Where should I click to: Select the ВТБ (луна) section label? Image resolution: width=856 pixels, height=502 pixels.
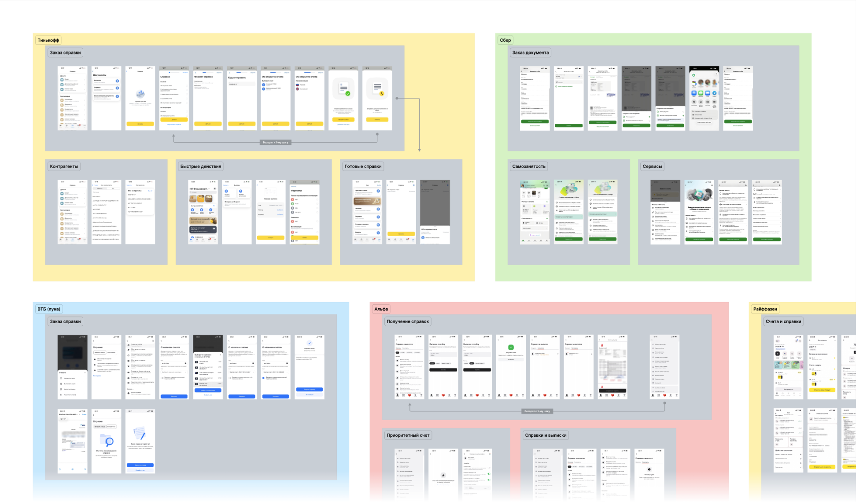49,309
